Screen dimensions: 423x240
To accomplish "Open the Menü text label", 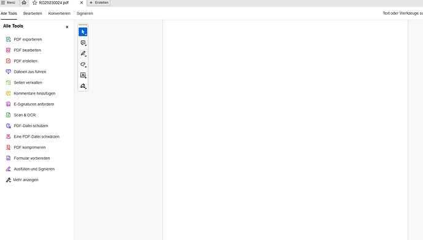I will pos(11,2).
